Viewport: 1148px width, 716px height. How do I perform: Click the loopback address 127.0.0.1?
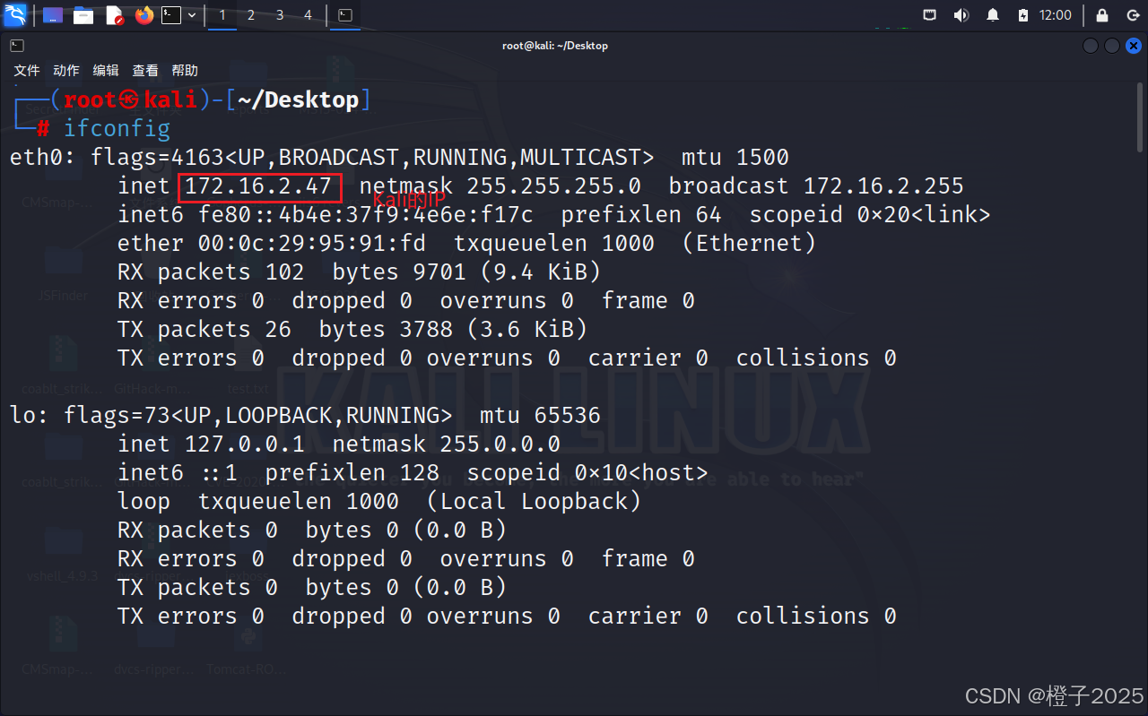pyautogui.click(x=245, y=444)
